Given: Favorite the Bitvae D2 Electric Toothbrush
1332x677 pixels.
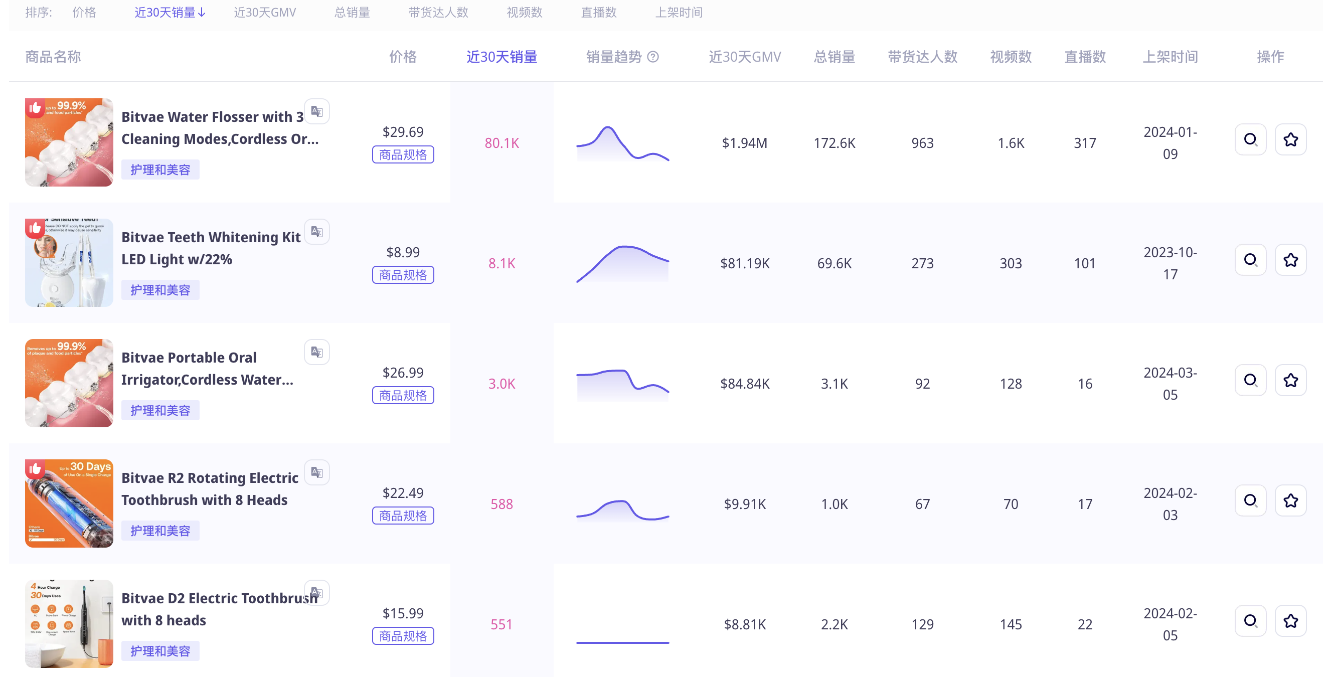Looking at the screenshot, I should [1290, 621].
